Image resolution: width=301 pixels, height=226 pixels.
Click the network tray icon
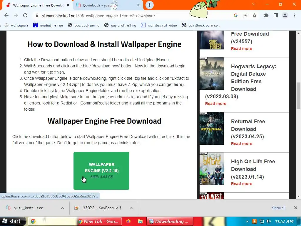(261, 221)
